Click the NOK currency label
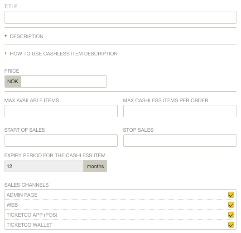Screen dimensions: 241x233 point(13,81)
